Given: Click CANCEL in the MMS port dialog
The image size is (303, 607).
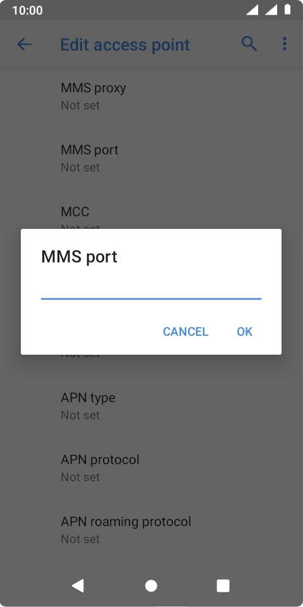Looking at the screenshot, I should [x=186, y=331].
